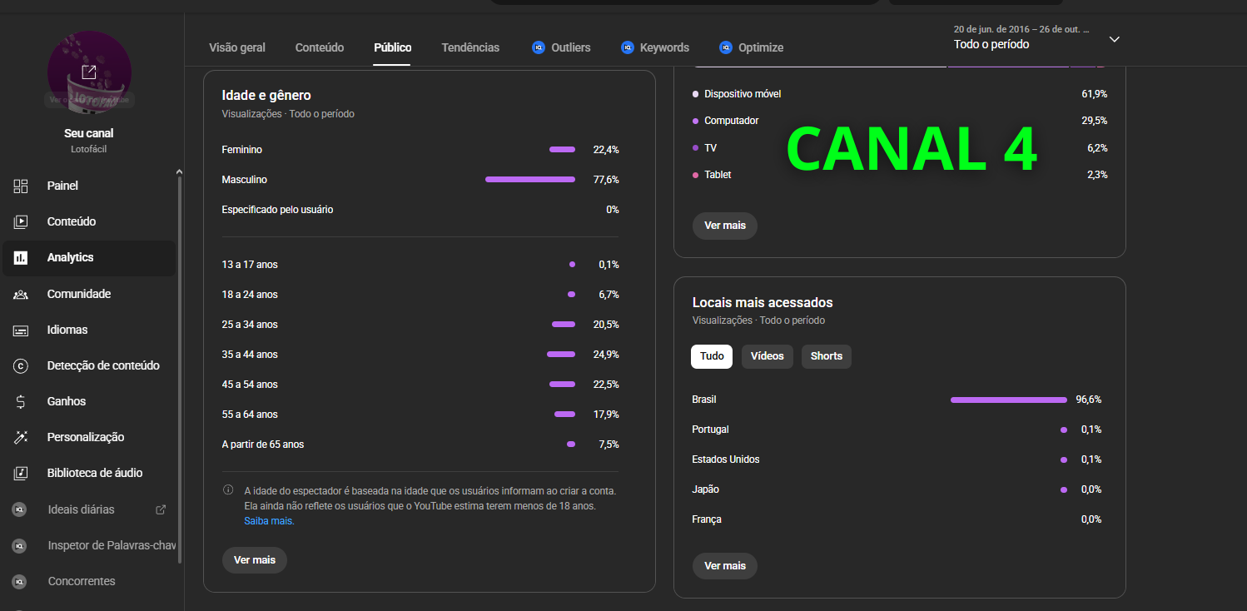Viewport: 1247px width, 611px height.
Task: Click the 'A partir de 65 anos' row
Action: (420, 445)
